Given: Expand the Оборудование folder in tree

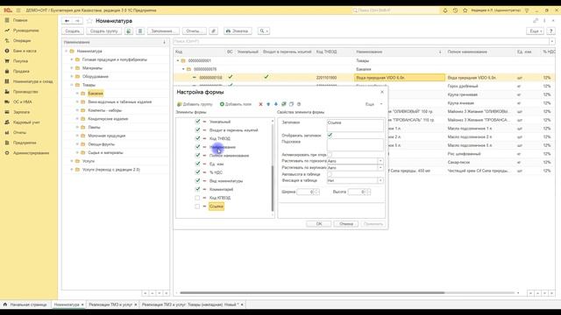Looking at the screenshot, I should tap(72, 76).
